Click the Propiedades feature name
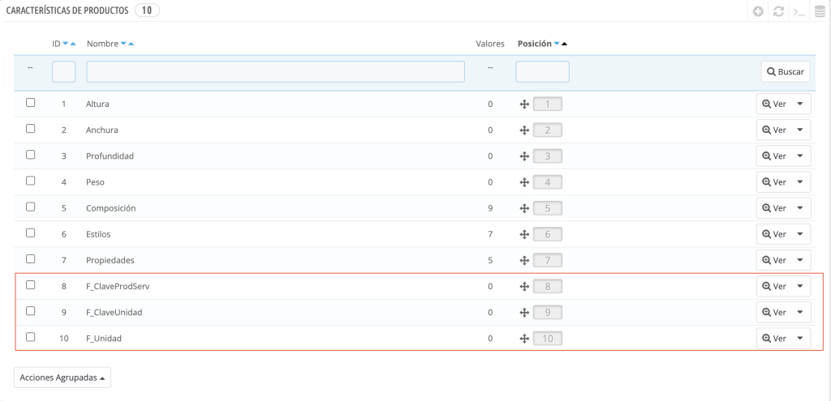The width and height of the screenshot is (831, 401). pyautogui.click(x=110, y=260)
